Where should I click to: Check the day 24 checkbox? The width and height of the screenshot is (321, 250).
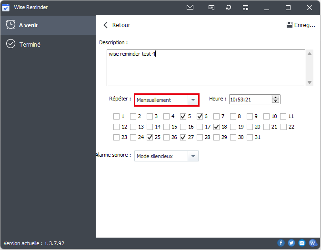133,138
